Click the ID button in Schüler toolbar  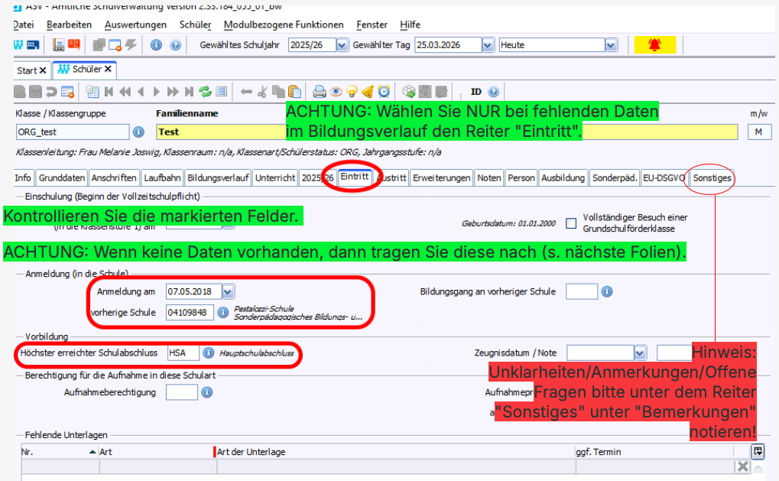[476, 92]
